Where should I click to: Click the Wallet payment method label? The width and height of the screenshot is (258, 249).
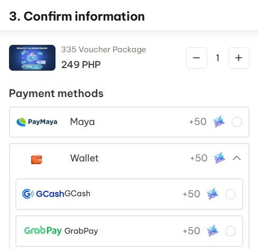click(85, 158)
